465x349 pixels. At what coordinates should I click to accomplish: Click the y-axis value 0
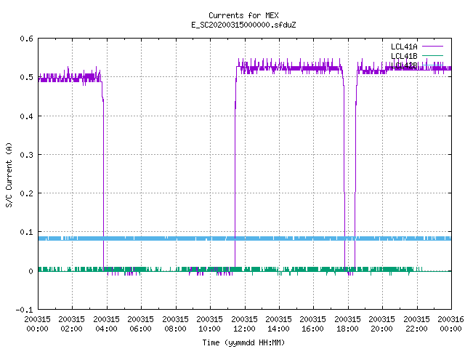tap(31, 271)
